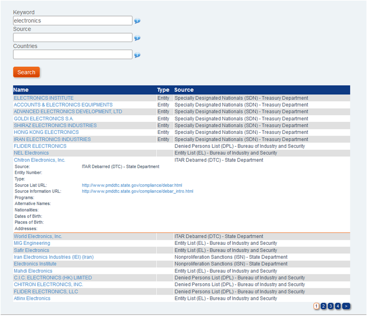Open the Safir Electronics result
The image size is (367, 316).
[32, 250]
